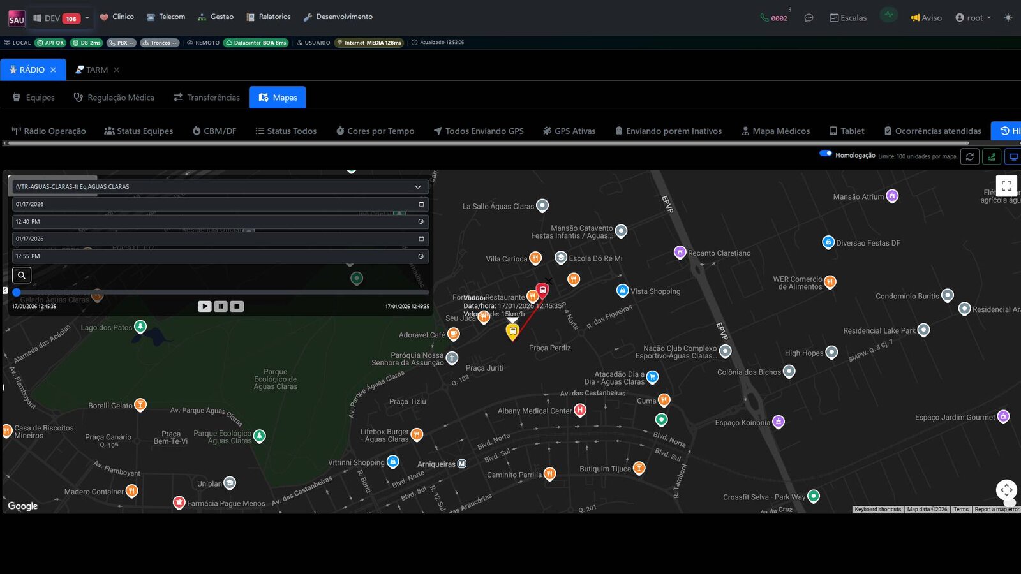The height and width of the screenshot is (574, 1021).
Task: Open the map Terms link
Action: 961,510
